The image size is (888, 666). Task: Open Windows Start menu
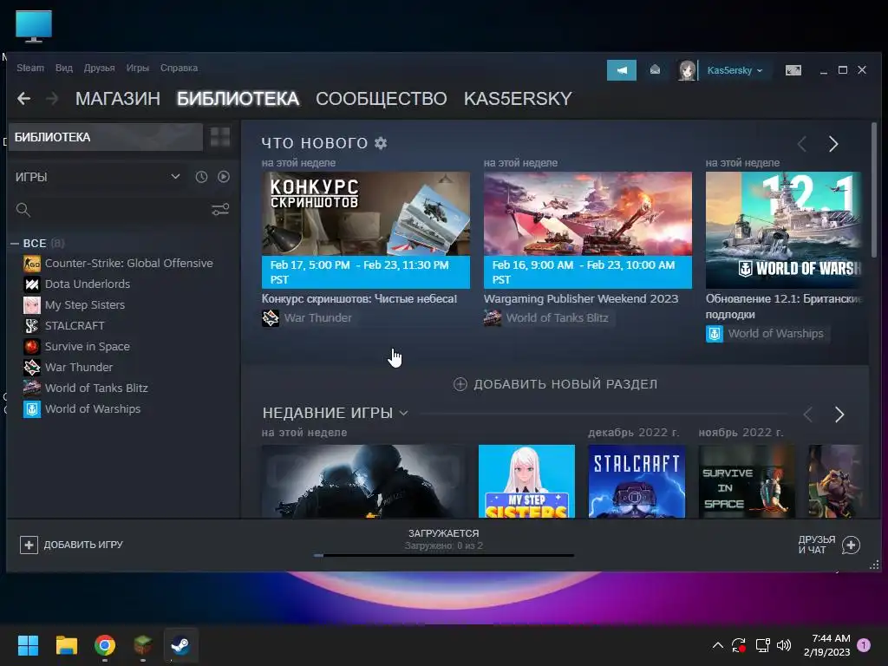(28, 645)
